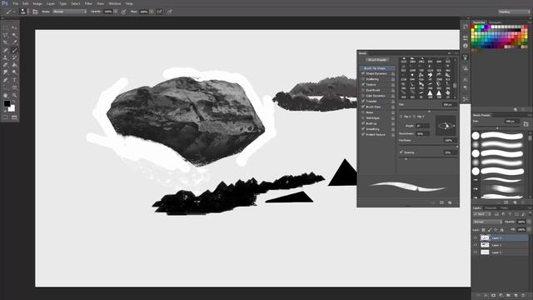The image size is (533, 300).
Task: Change screen mode from the toolbox
Action: pyautogui.click(x=14, y=117)
